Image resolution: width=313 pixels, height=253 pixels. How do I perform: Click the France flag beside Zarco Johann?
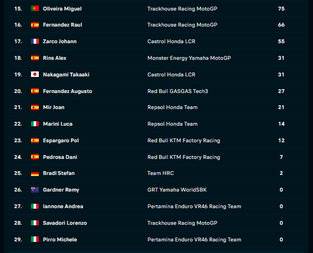(35, 42)
